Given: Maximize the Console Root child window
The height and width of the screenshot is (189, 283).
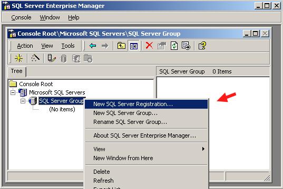Looking at the screenshot, I should pyautogui.click(x=255, y=34).
